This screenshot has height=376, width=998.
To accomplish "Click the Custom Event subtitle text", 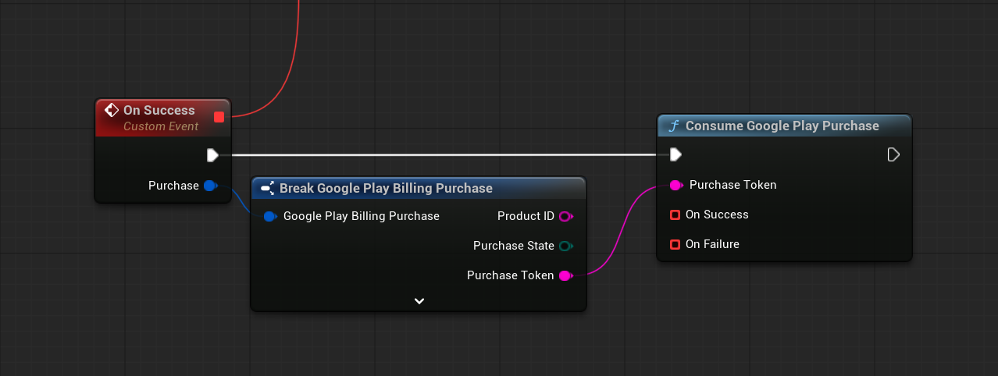I will coord(161,126).
